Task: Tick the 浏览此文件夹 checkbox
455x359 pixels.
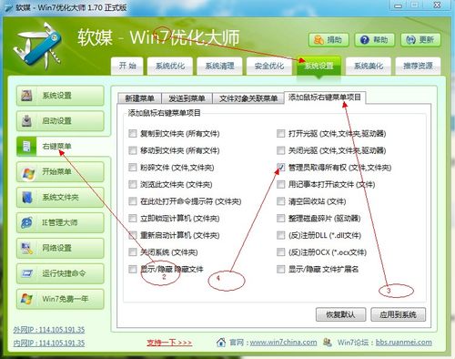Action: point(133,184)
